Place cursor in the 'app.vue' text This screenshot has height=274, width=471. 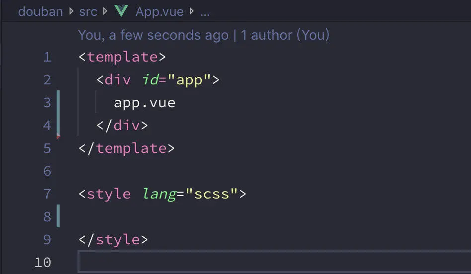tap(145, 103)
